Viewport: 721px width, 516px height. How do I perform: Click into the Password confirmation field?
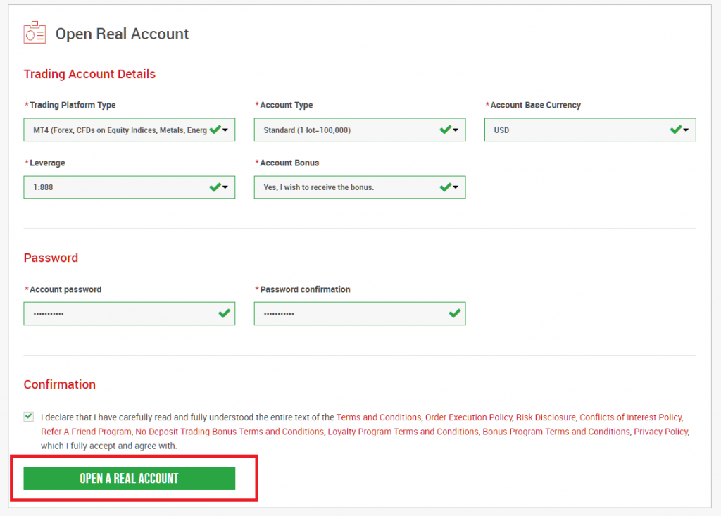coord(350,314)
